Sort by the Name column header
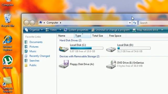168x94 pixels. (x=65, y=36)
